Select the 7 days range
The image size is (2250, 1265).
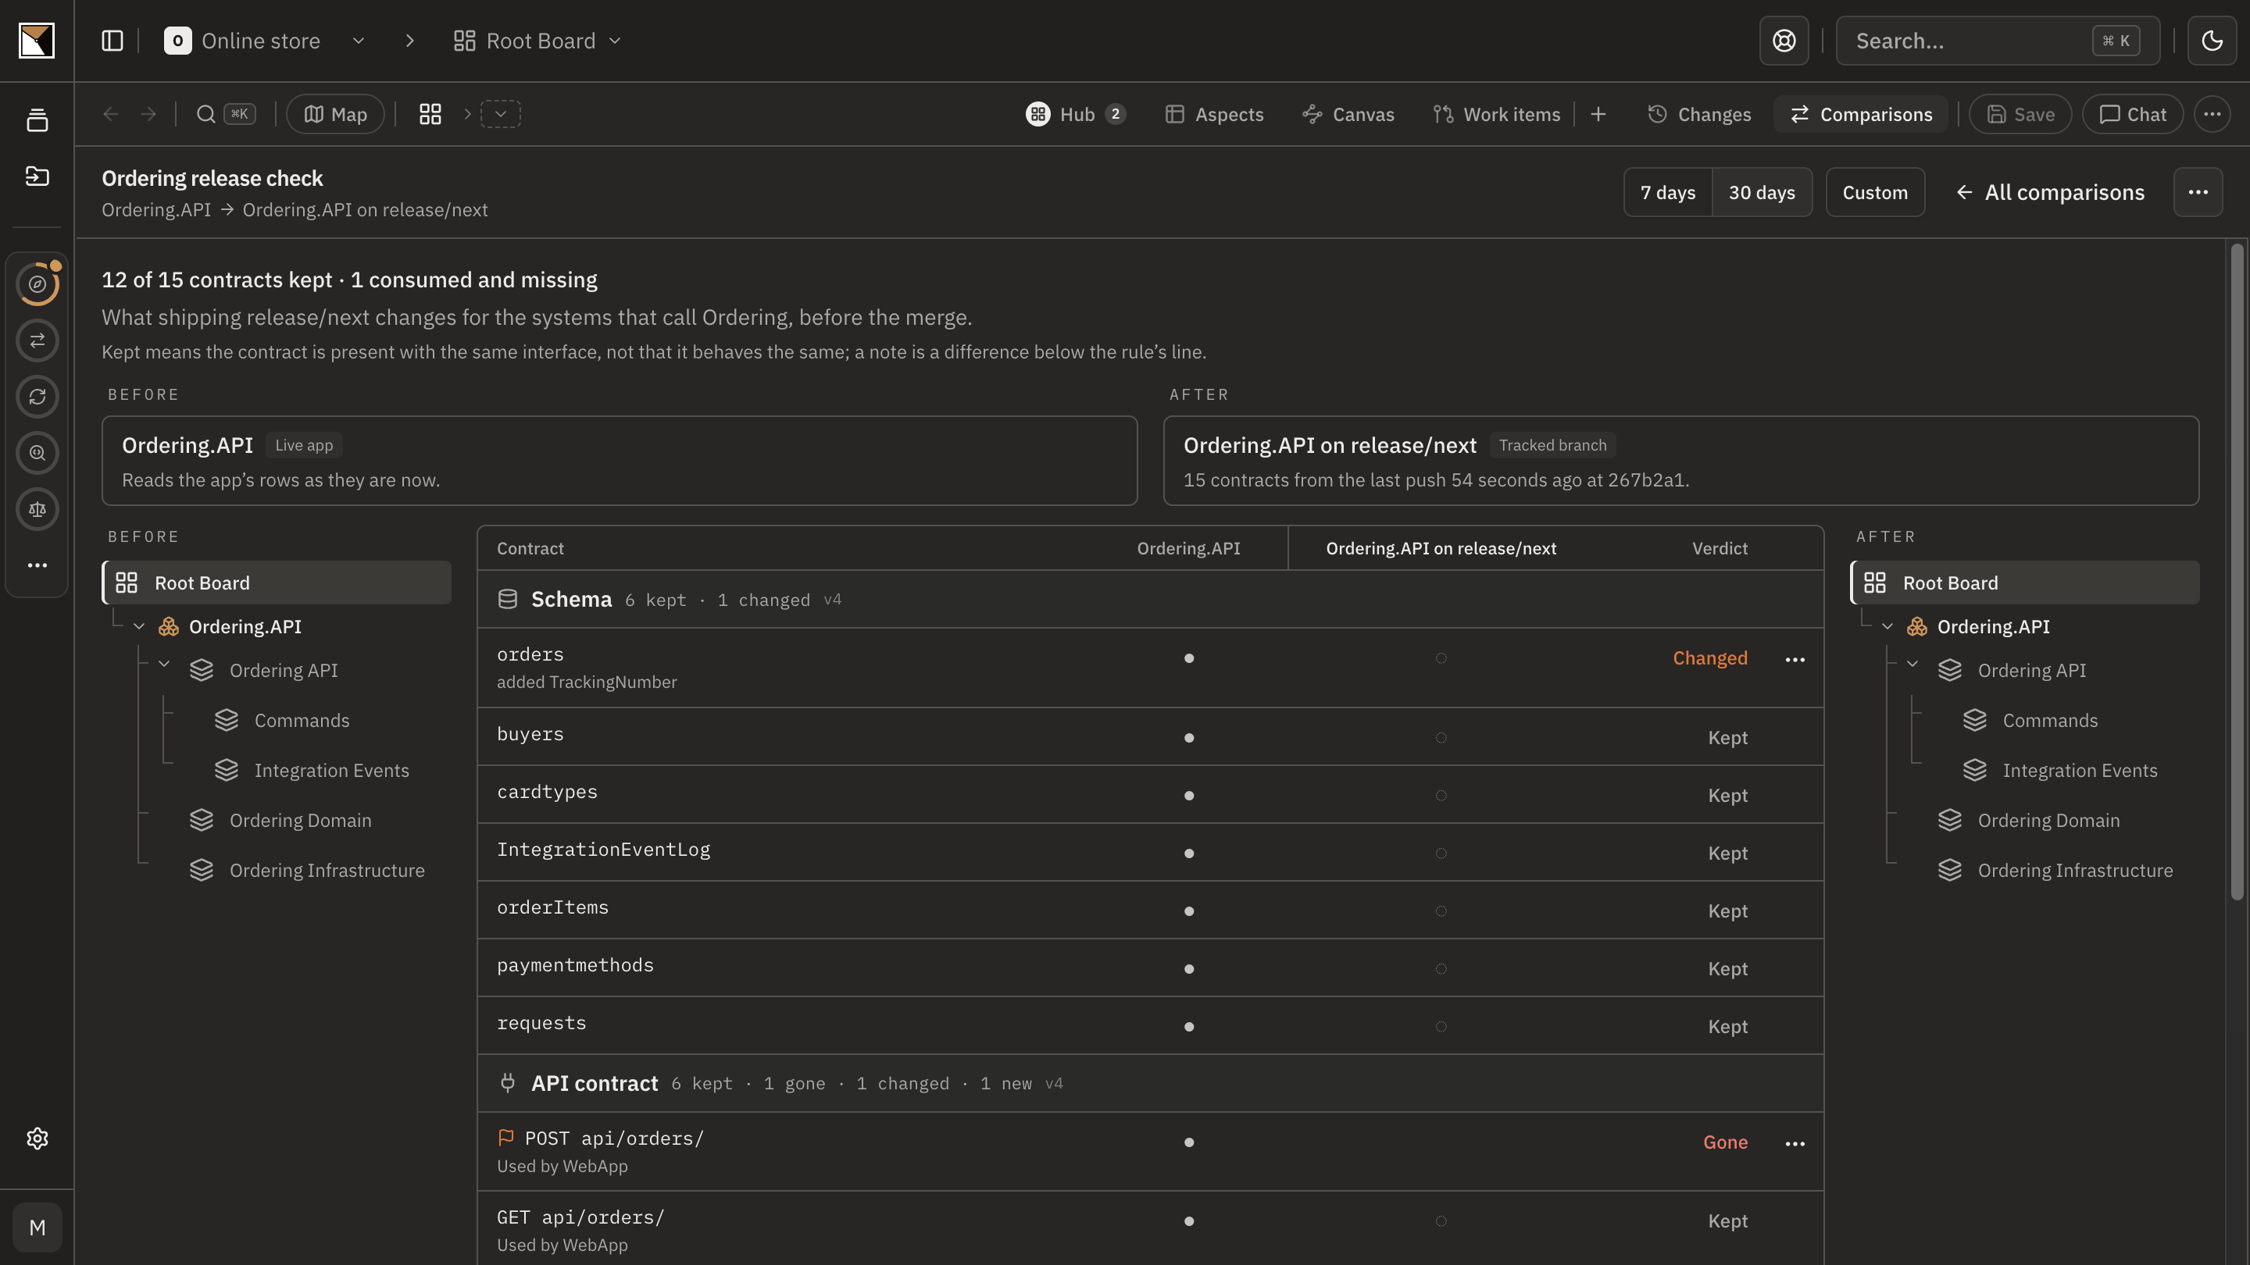1667,192
